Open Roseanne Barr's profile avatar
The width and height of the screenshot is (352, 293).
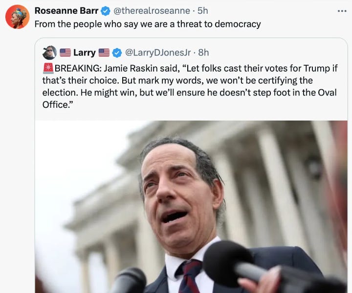point(17,17)
